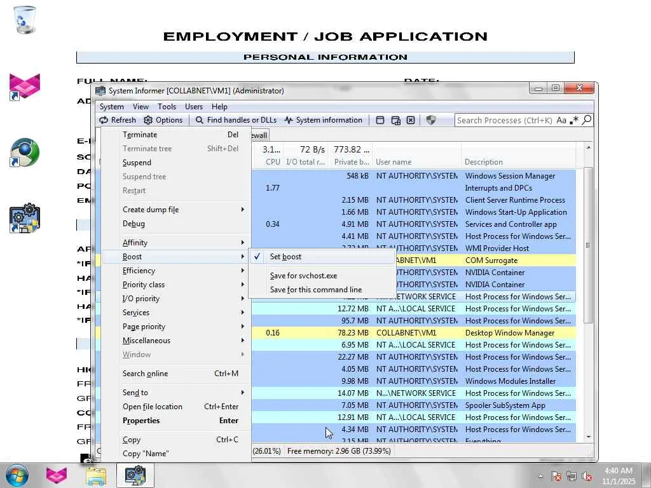Select Windows Session Manager row
The height and width of the screenshot is (488, 651).
pos(413,176)
